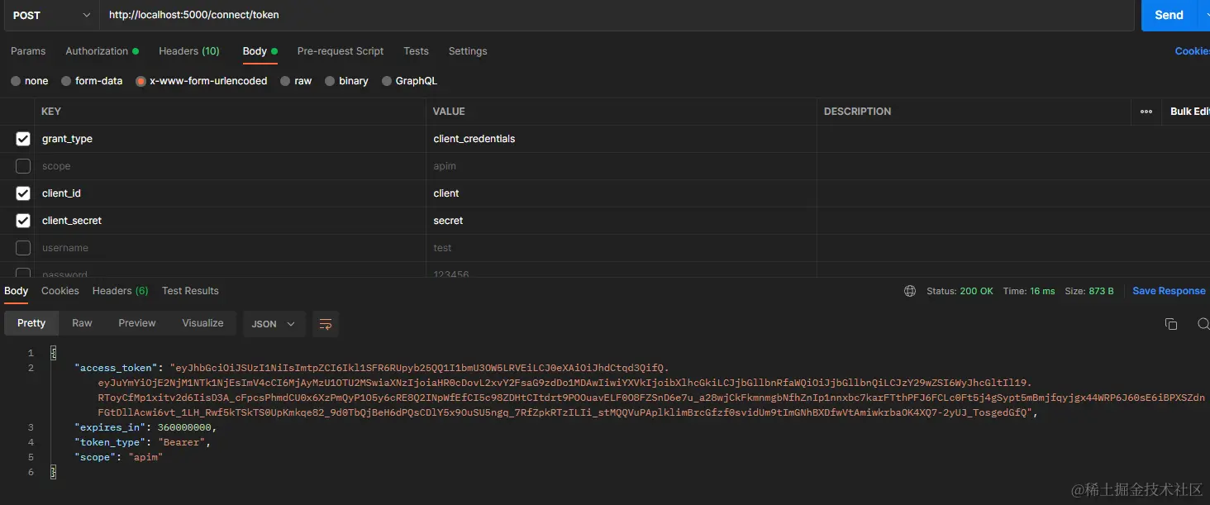
Task: Click the VALUE column header
Action: (449, 112)
